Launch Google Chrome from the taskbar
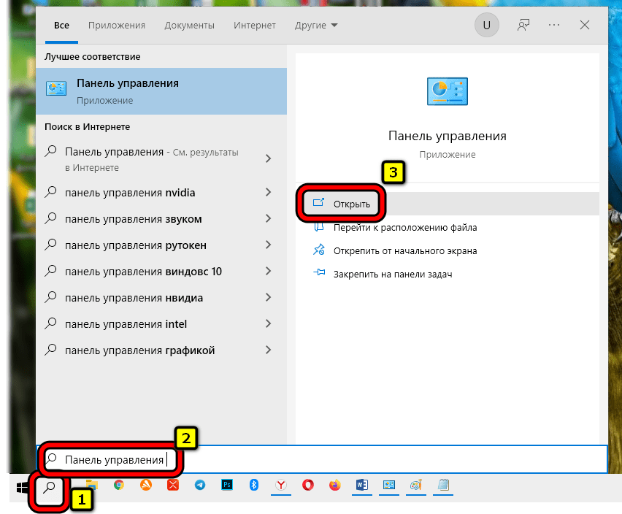622x514 pixels. tap(119, 485)
